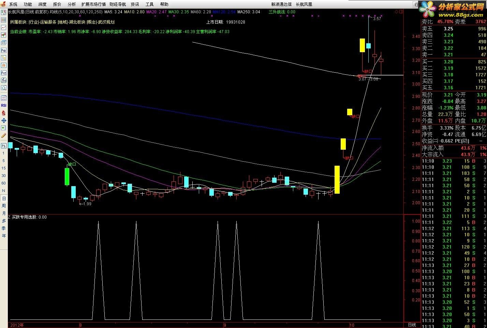487x328 pixels.
Task: Select the yearly 年 period
Action: click(x=4, y=236)
